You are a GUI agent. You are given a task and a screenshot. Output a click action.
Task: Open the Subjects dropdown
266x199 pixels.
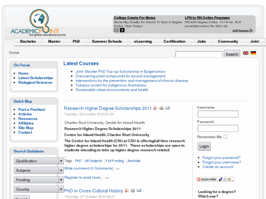click(38, 171)
